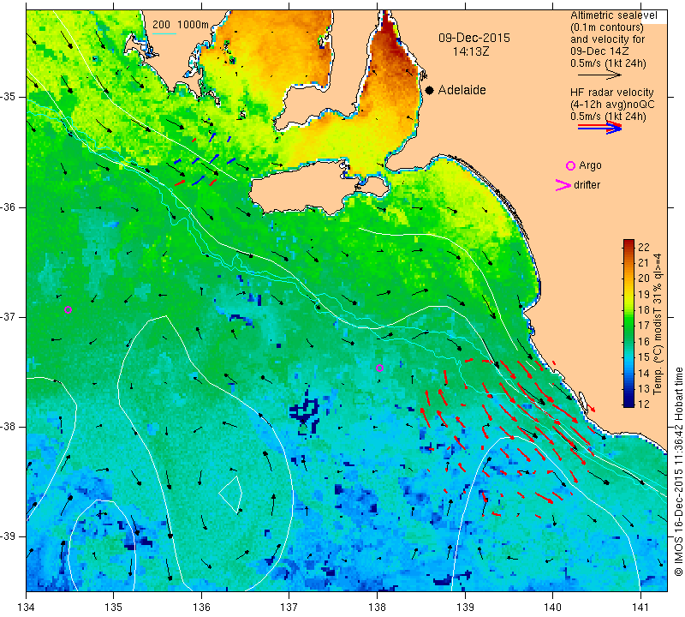Click the latitude axis label -39
Viewport: 685px width, 617px height.
pyautogui.click(x=9, y=536)
